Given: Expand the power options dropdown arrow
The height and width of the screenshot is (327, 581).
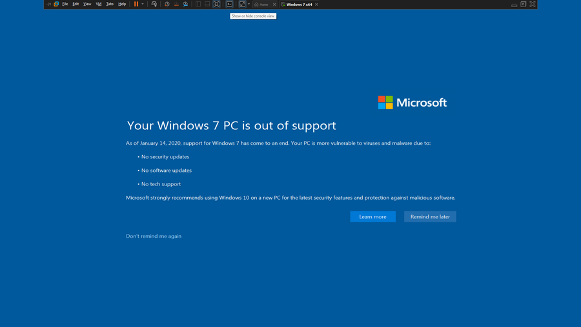Looking at the screenshot, I should (x=142, y=4).
